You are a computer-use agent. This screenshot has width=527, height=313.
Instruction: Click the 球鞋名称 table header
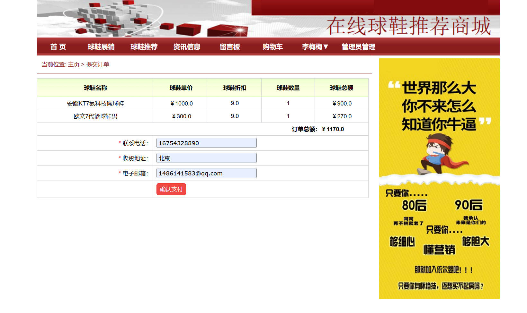[x=95, y=88]
